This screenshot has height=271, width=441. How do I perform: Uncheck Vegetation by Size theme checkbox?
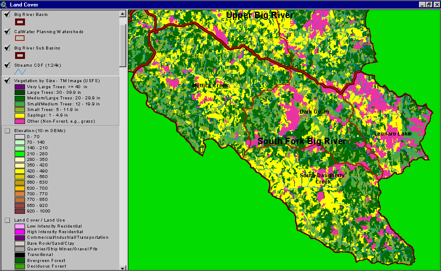coord(7,80)
